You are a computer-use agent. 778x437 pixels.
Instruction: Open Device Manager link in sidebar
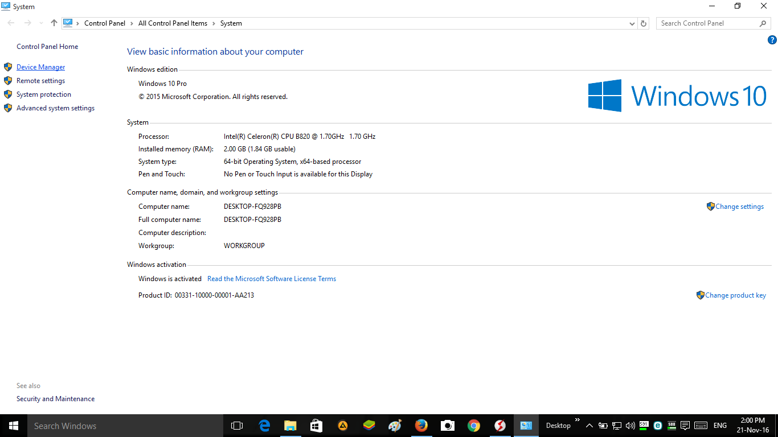(x=40, y=67)
